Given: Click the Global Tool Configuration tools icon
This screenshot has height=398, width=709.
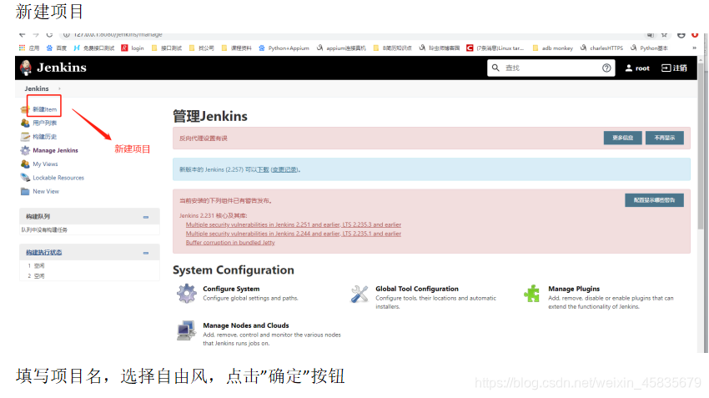Looking at the screenshot, I should pos(360,294).
